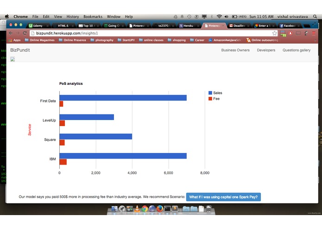Click the IBM blue sales bar

(123, 156)
